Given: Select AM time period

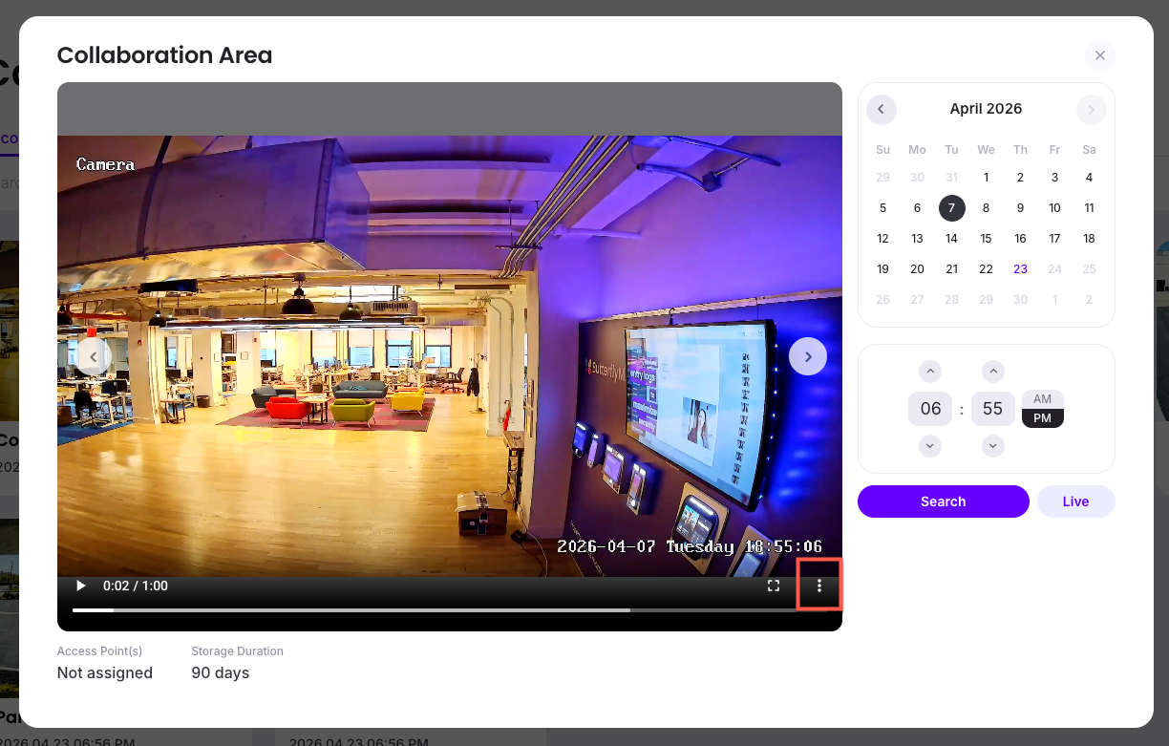Looking at the screenshot, I should pos(1042,399).
